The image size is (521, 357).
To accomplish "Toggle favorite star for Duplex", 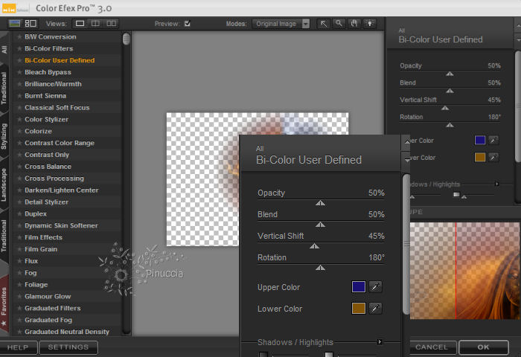I will point(19,214).
